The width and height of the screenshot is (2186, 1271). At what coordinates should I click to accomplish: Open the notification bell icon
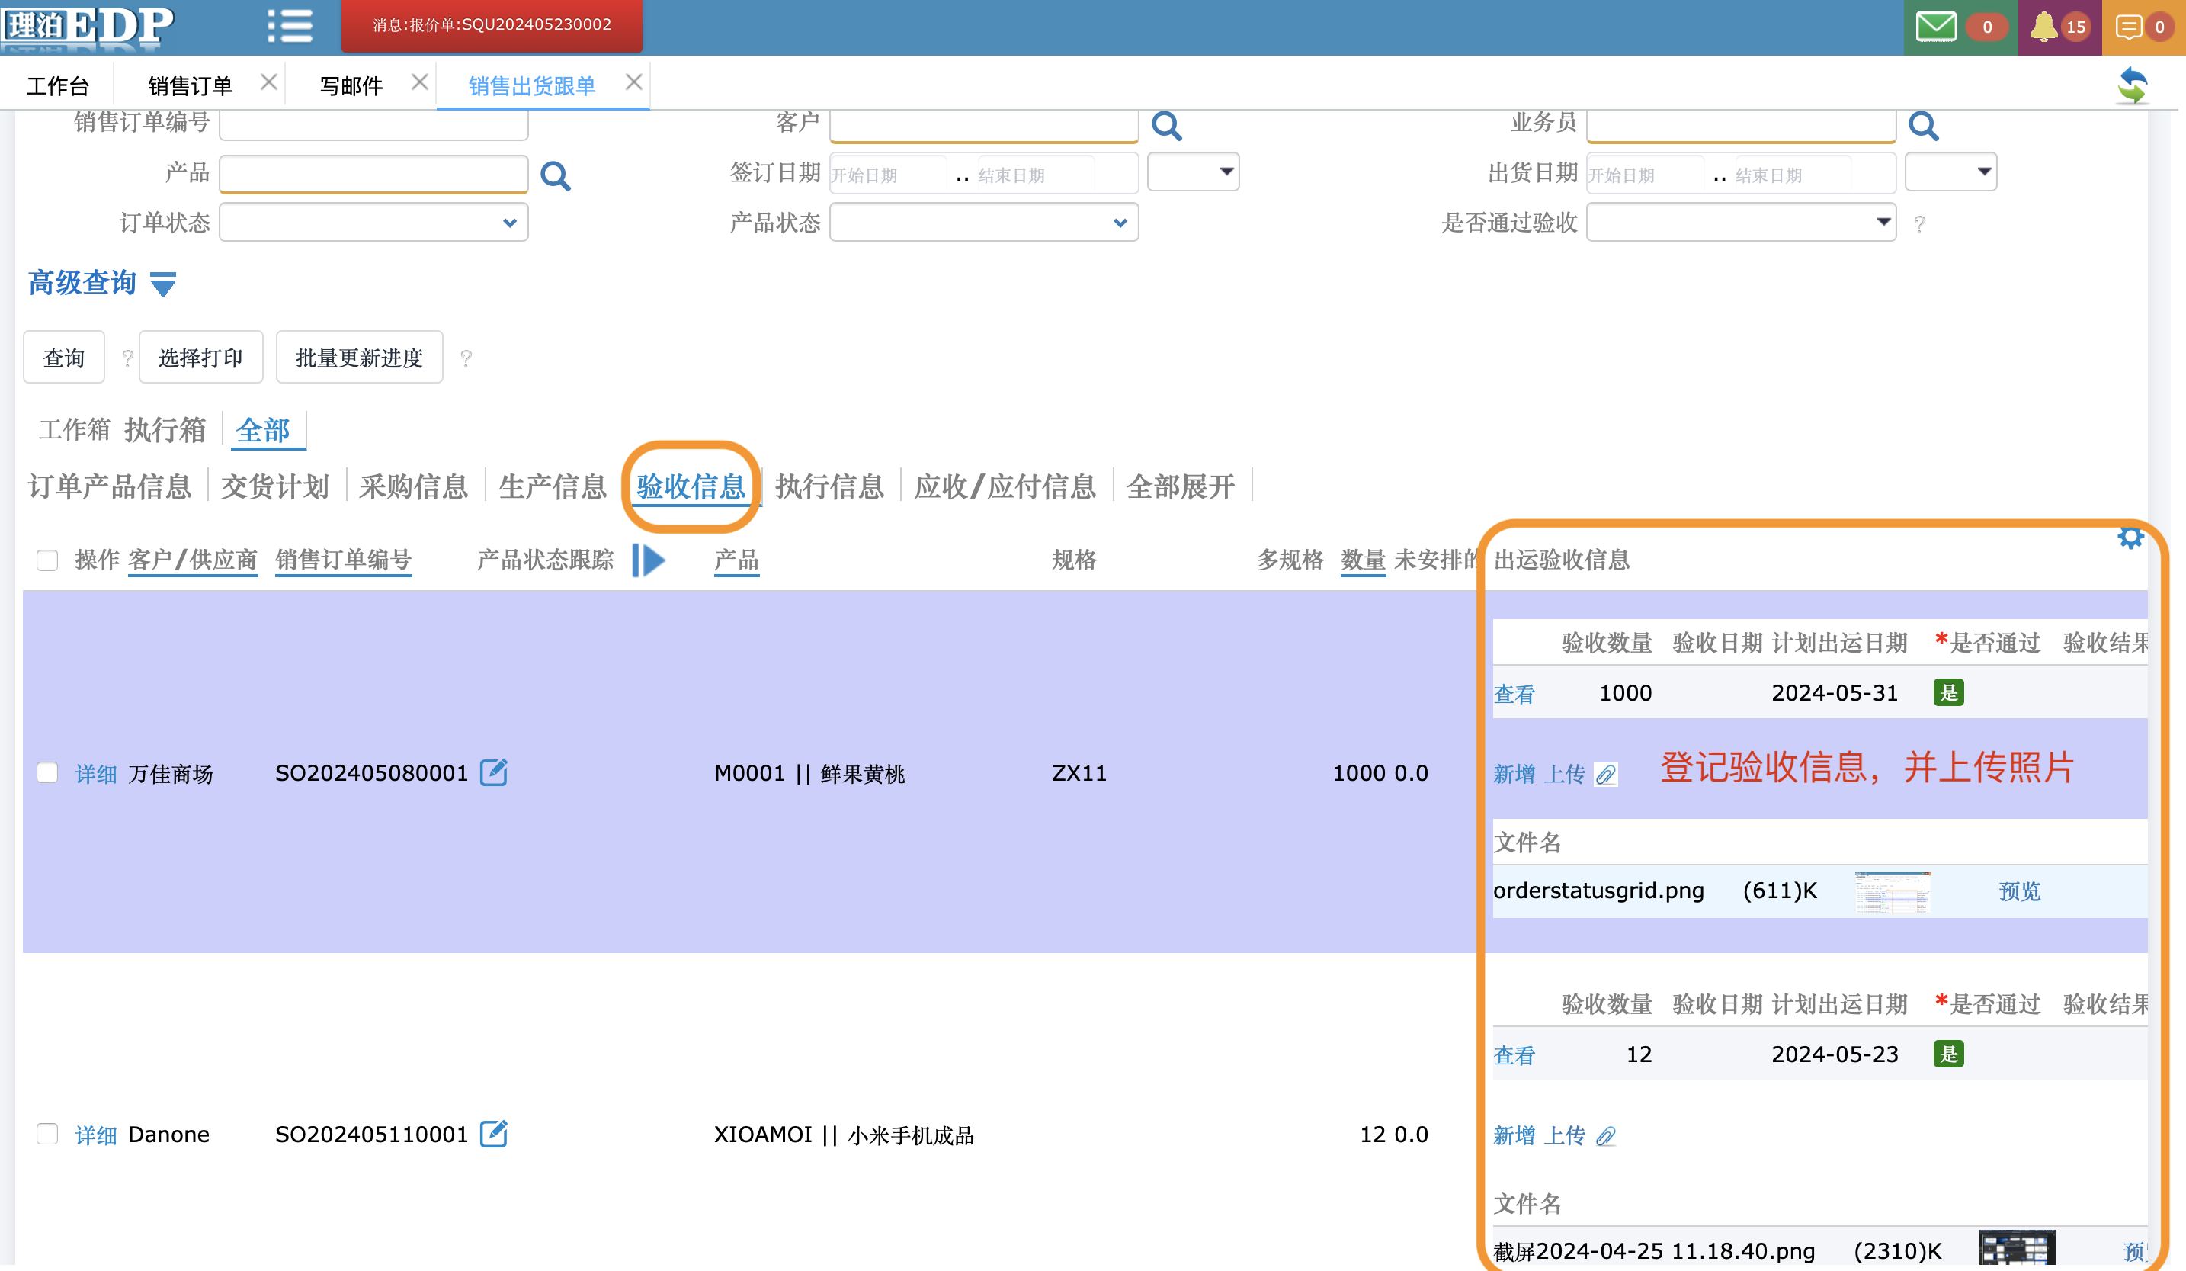(x=2043, y=27)
